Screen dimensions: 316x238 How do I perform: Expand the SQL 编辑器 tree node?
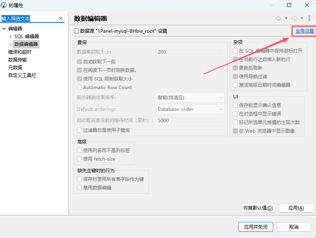pyautogui.click(x=10, y=36)
